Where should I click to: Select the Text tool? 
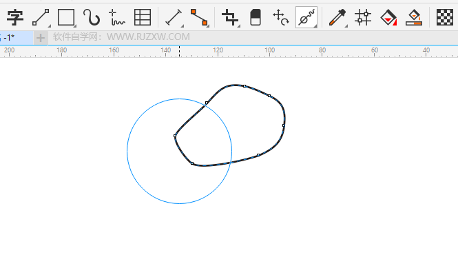(15, 17)
